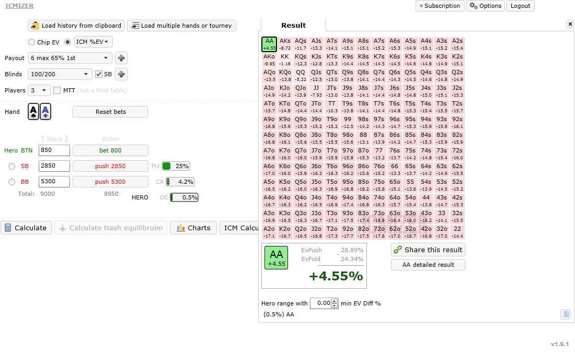Click the plus icon next to Blinds
This screenshot has height=354, width=575.
pyautogui.click(x=121, y=74)
